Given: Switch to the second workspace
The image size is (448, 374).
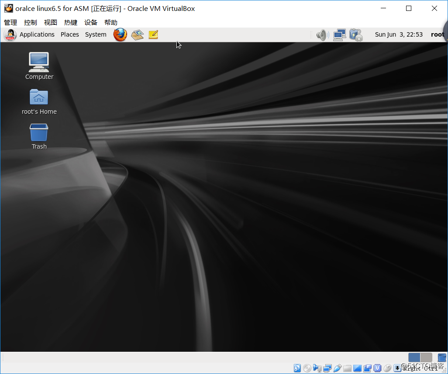Looking at the screenshot, I should point(426,357).
